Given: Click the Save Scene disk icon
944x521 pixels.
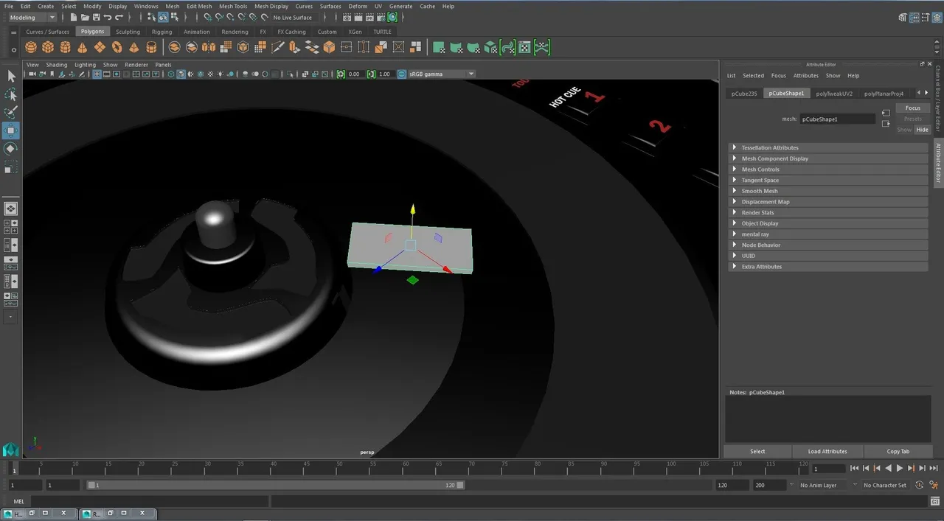Looking at the screenshot, I should [97, 17].
